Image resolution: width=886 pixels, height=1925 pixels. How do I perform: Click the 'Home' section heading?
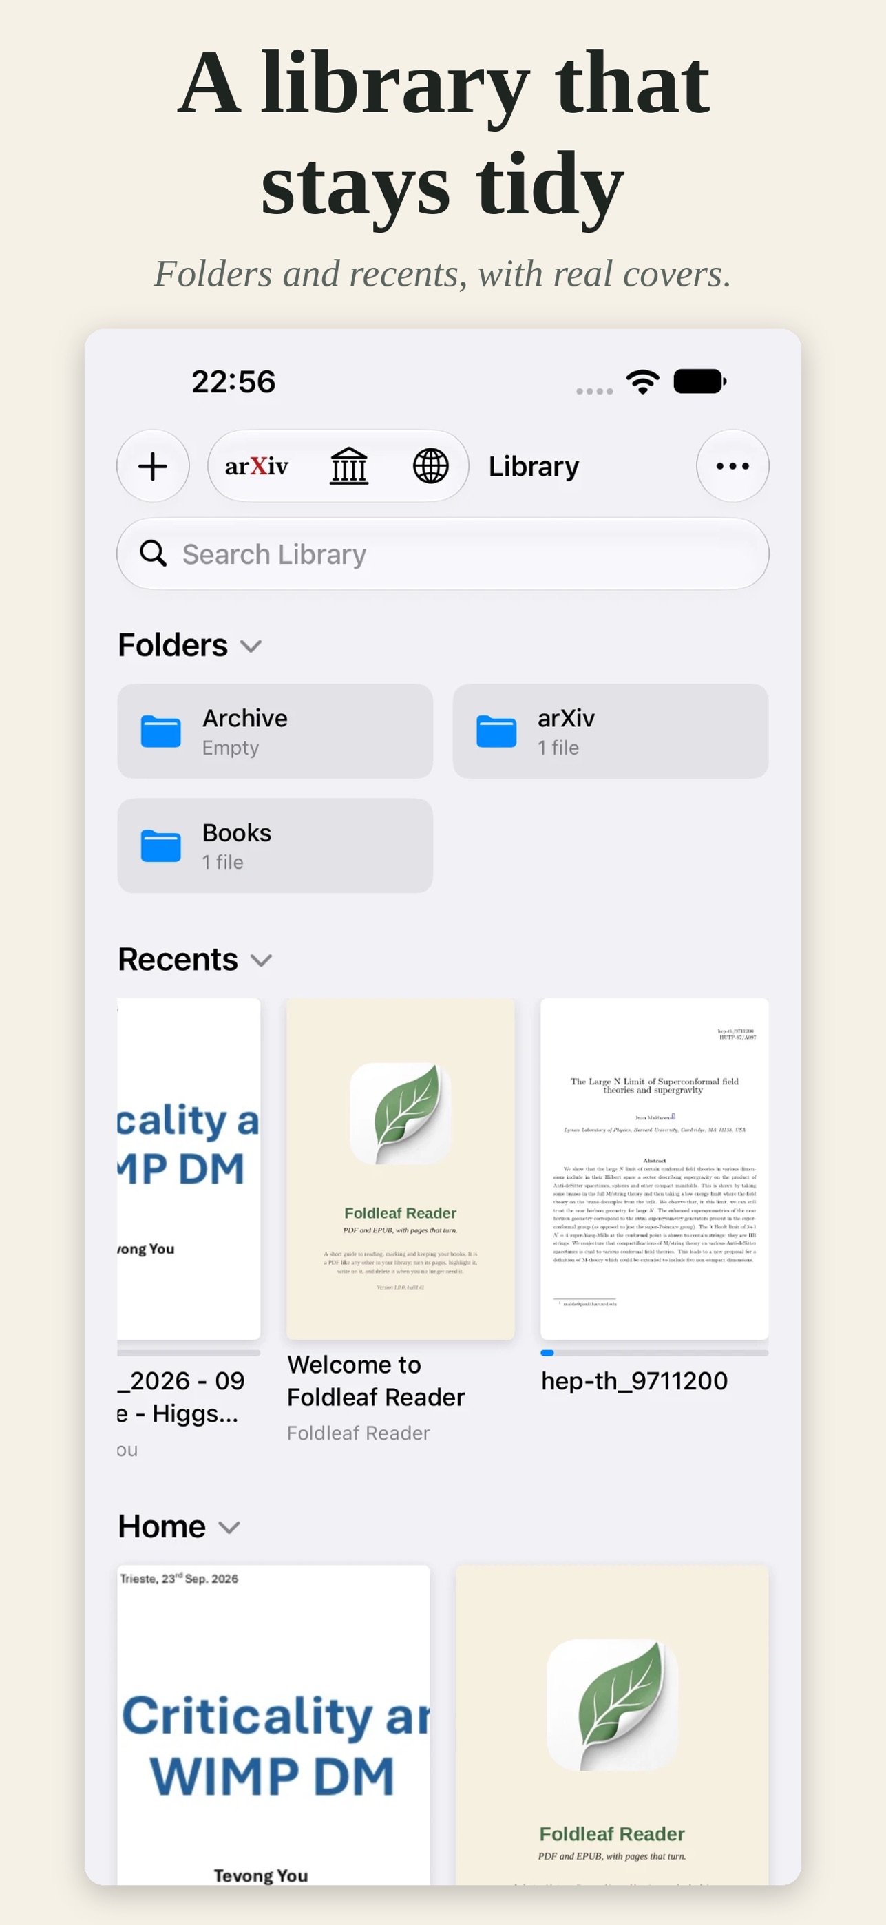coord(161,1526)
